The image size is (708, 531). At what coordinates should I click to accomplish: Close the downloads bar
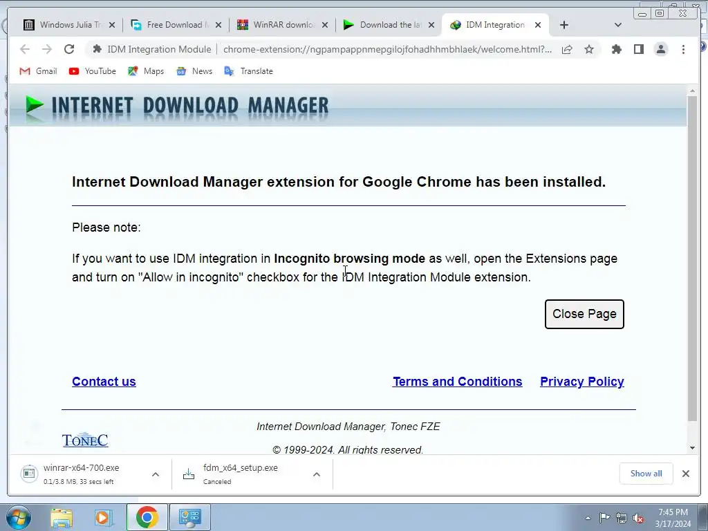(686, 473)
